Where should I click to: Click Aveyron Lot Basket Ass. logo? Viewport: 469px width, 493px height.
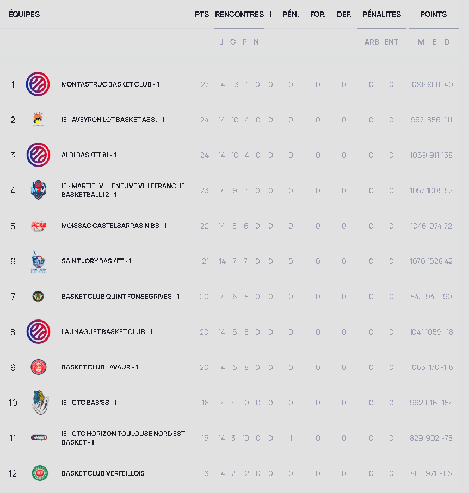point(38,120)
